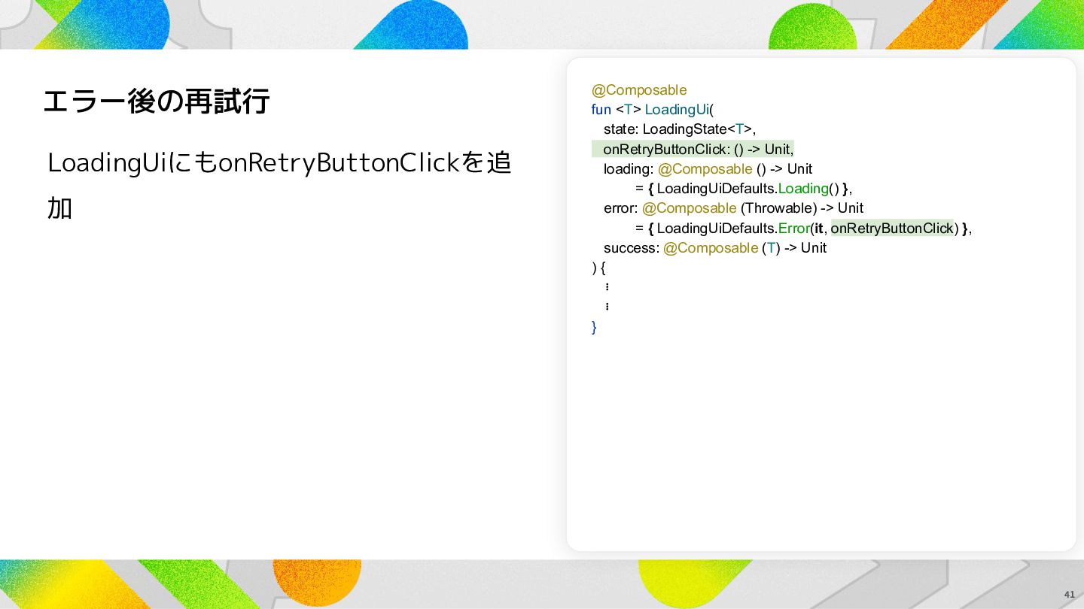This screenshot has width=1084, height=609.
Task: Click the first vertical ellipsis in code body
Action: click(x=607, y=287)
